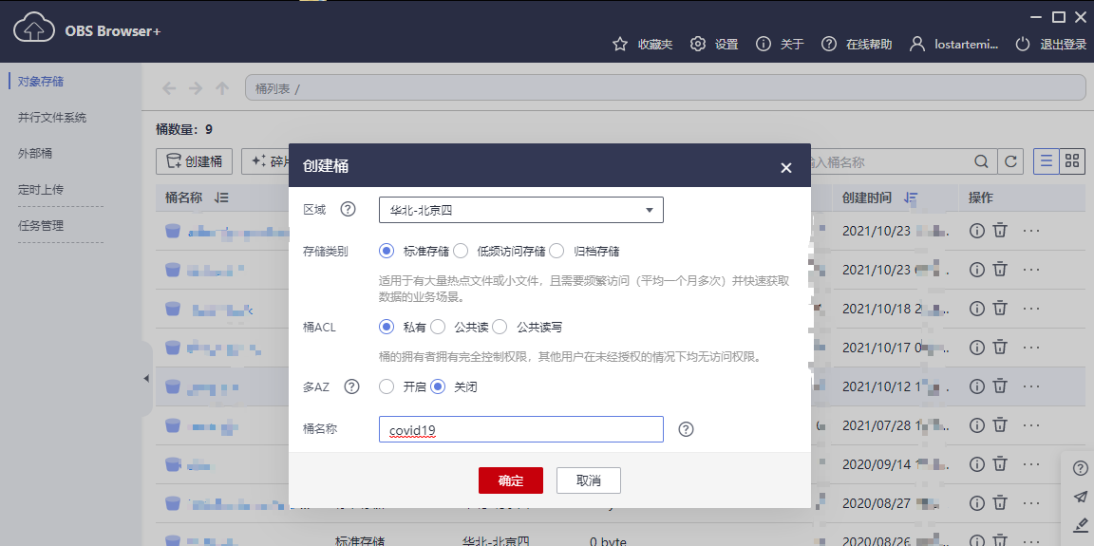The height and width of the screenshot is (546, 1094).
Task: Click the 确定 confirm button
Action: pyautogui.click(x=511, y=480)
